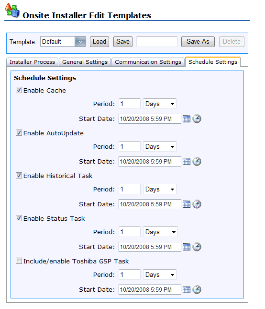Uncheck the Enable Cache checkbox

[19, 90]
